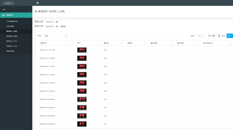Open the meter thumbnail in the 12:18:00 row
Image resolution: width=233 pixels, height=130 pixels.
pyautogui.click(x=82, y=58)
